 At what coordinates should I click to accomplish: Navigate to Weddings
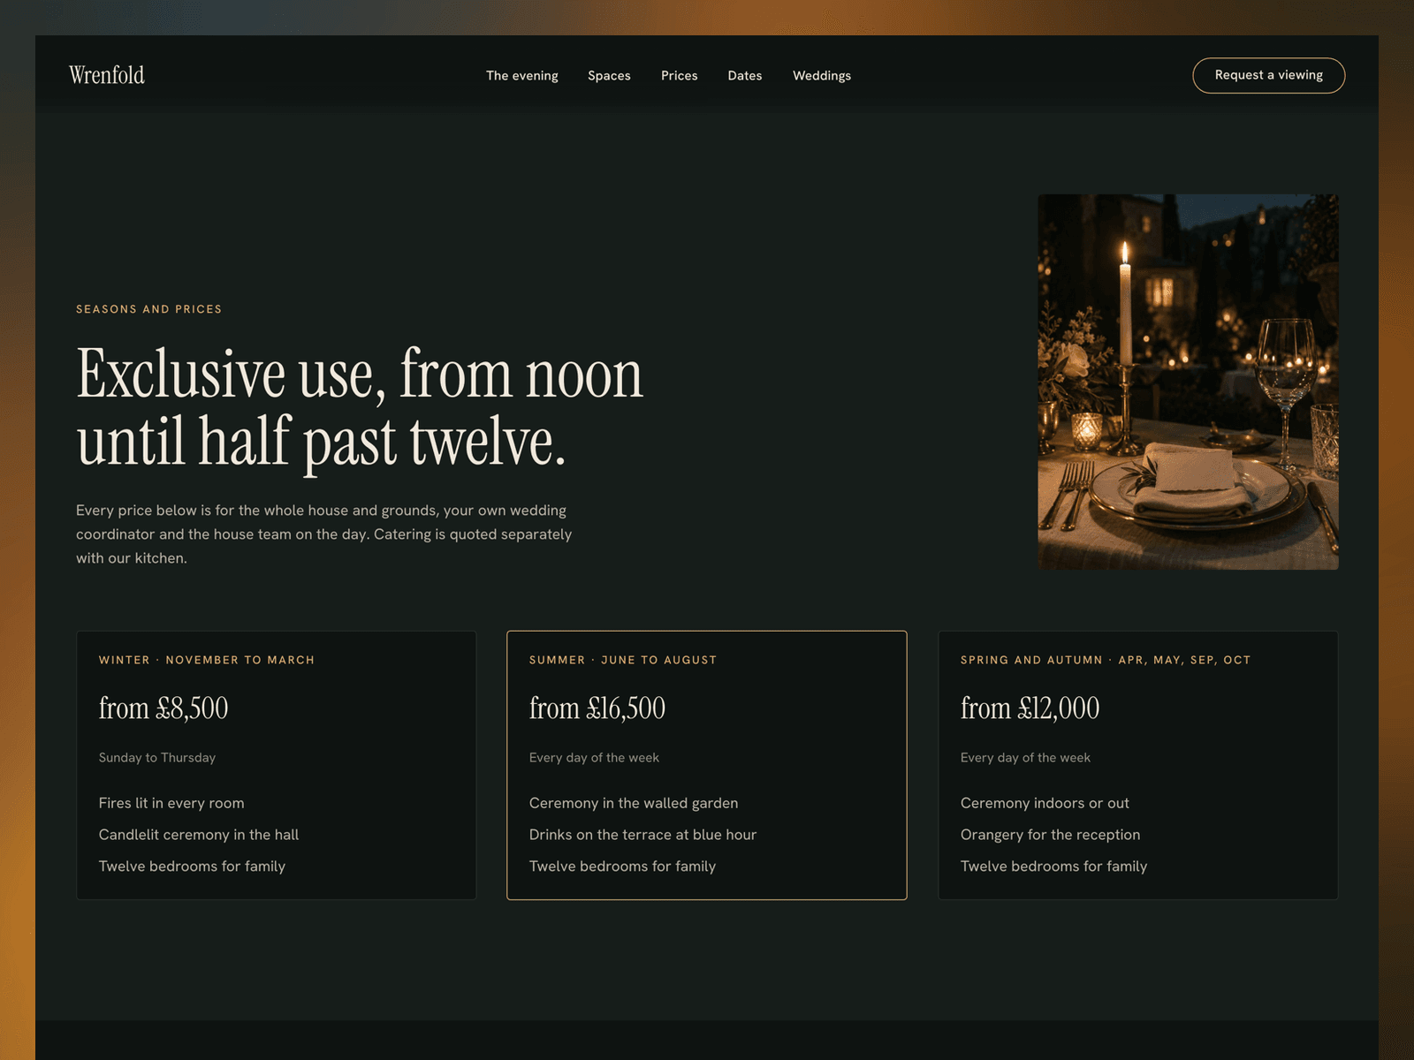pos(822,76)
